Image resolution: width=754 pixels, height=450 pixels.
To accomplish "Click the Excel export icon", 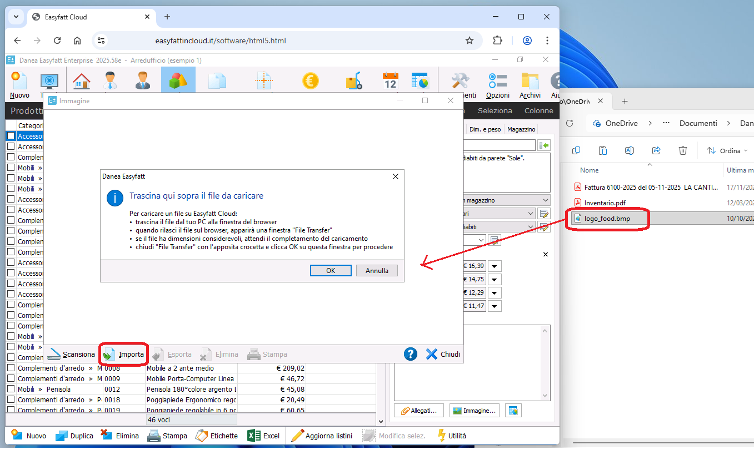I will 254,436.
